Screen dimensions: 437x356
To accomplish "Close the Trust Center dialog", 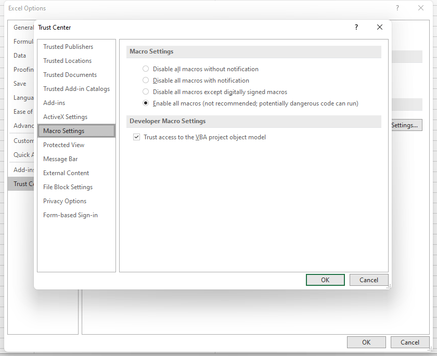I will (x=380, y=27).
